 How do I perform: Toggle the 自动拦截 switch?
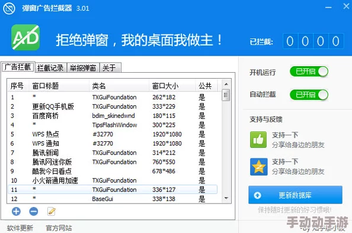(x=309, y=95)
